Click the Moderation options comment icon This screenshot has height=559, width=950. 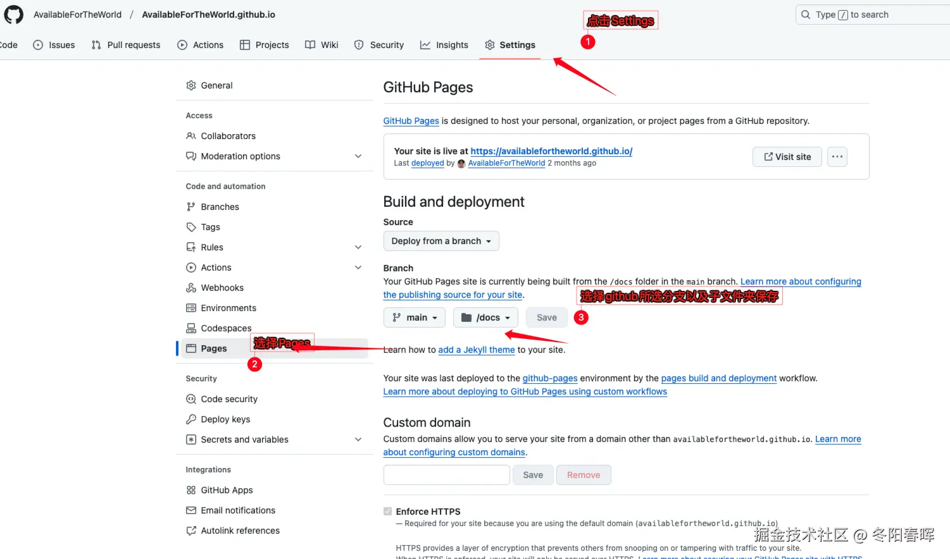191,156
